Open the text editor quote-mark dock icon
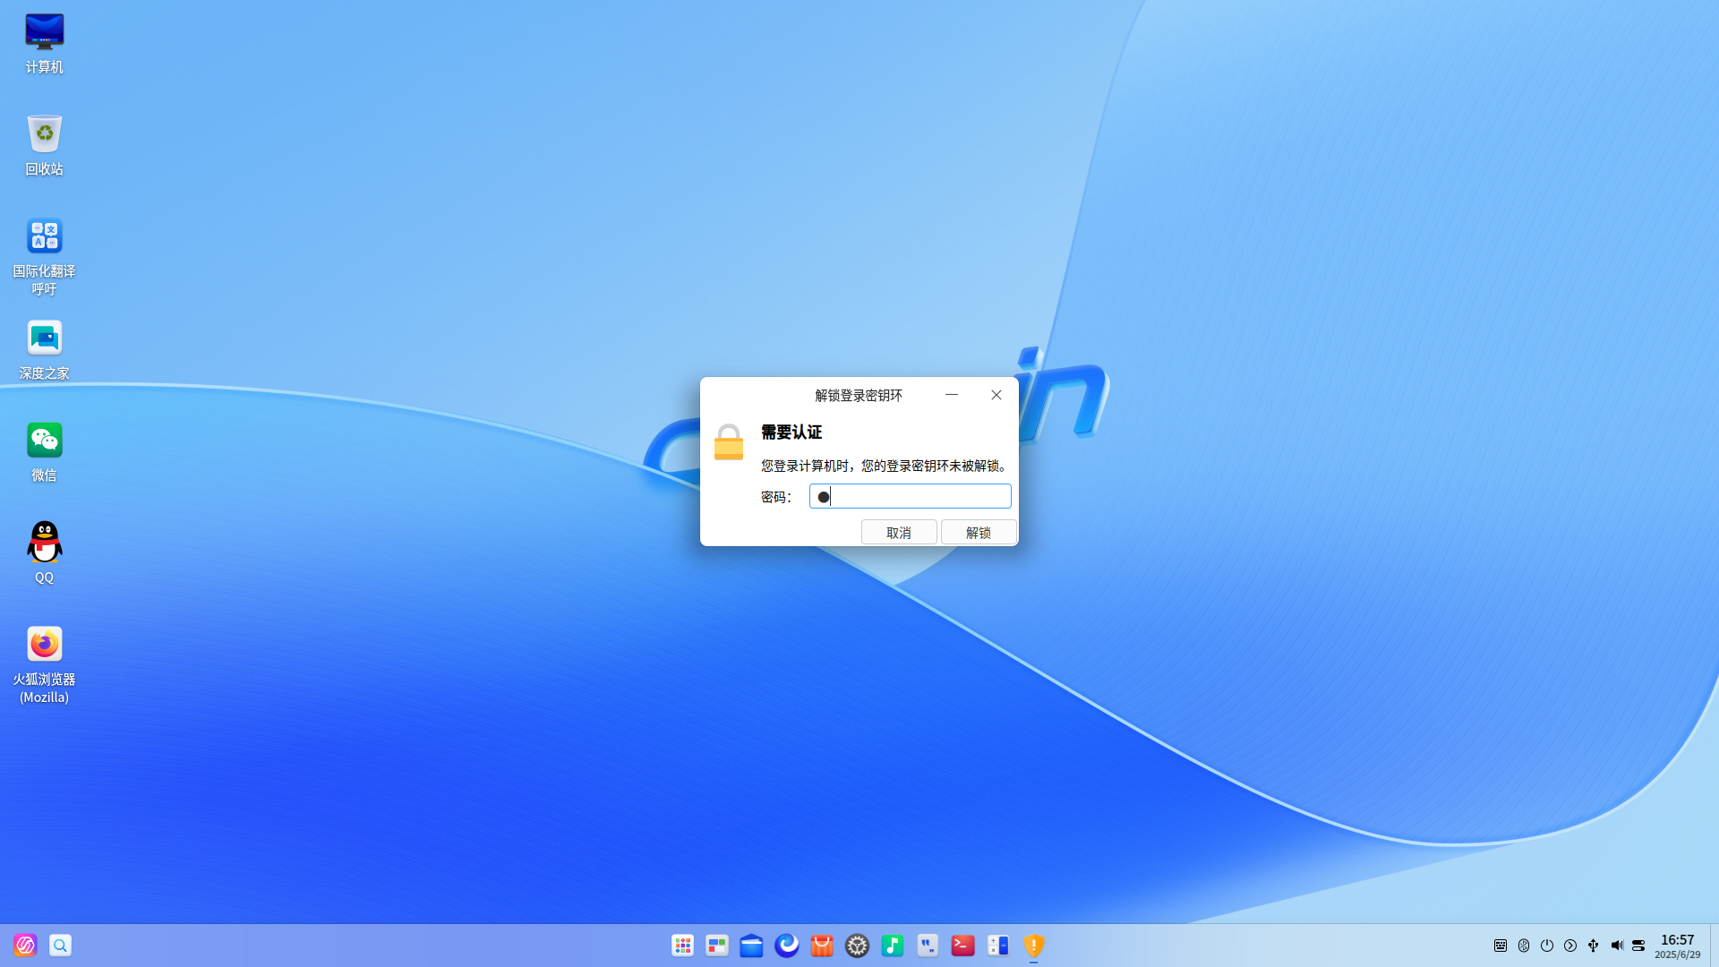Viewport: 1719px width, 967px height. pos(928,946)
